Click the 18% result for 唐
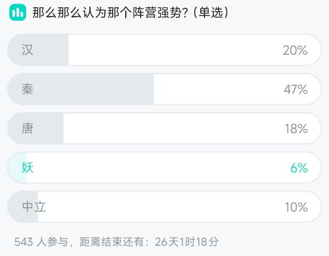The image size is (329, 256). pyautogui.click(x=296, y=128)
